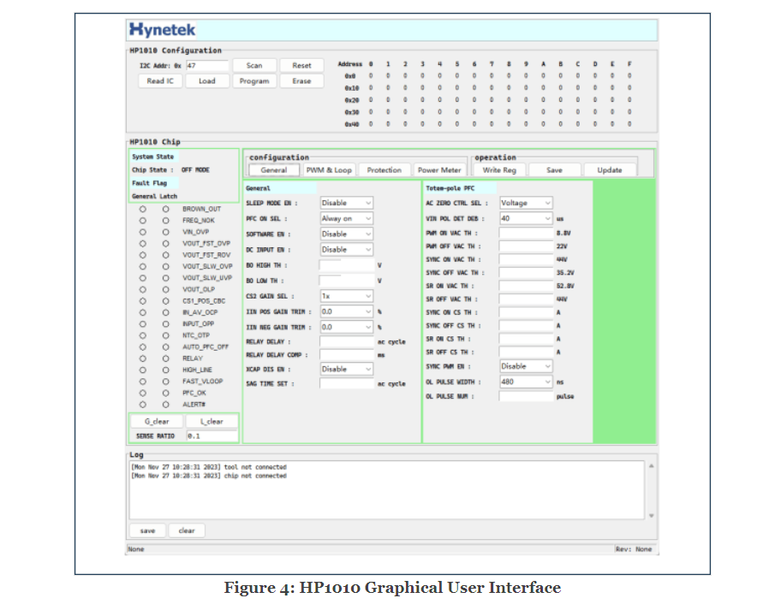The width and height of the screenshot is (757, 616).
Task: Click the 'Rev: None' status text
Action: click(634, 549)
